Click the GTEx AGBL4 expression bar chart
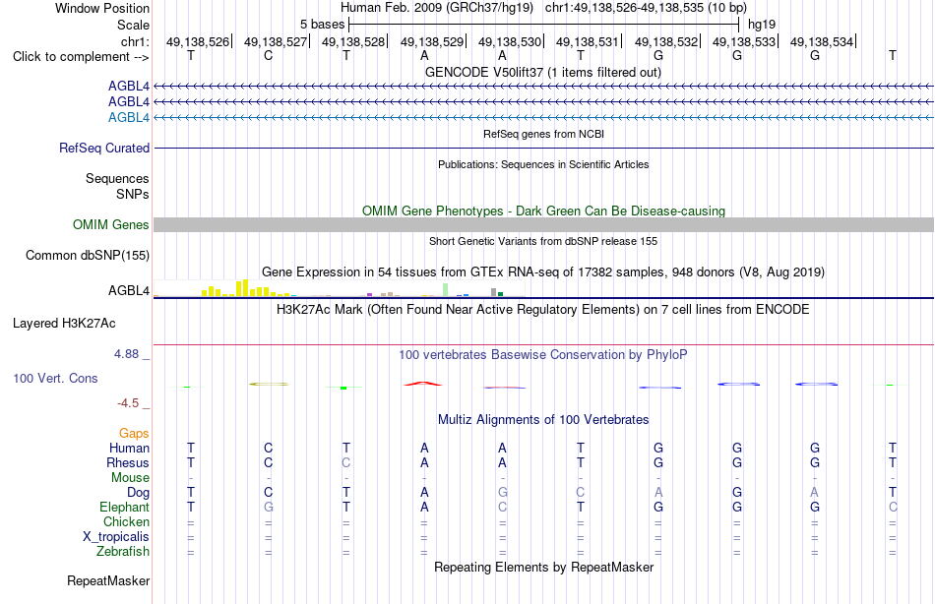This screenshot has height=604, width=935. (x=340, y=289)
